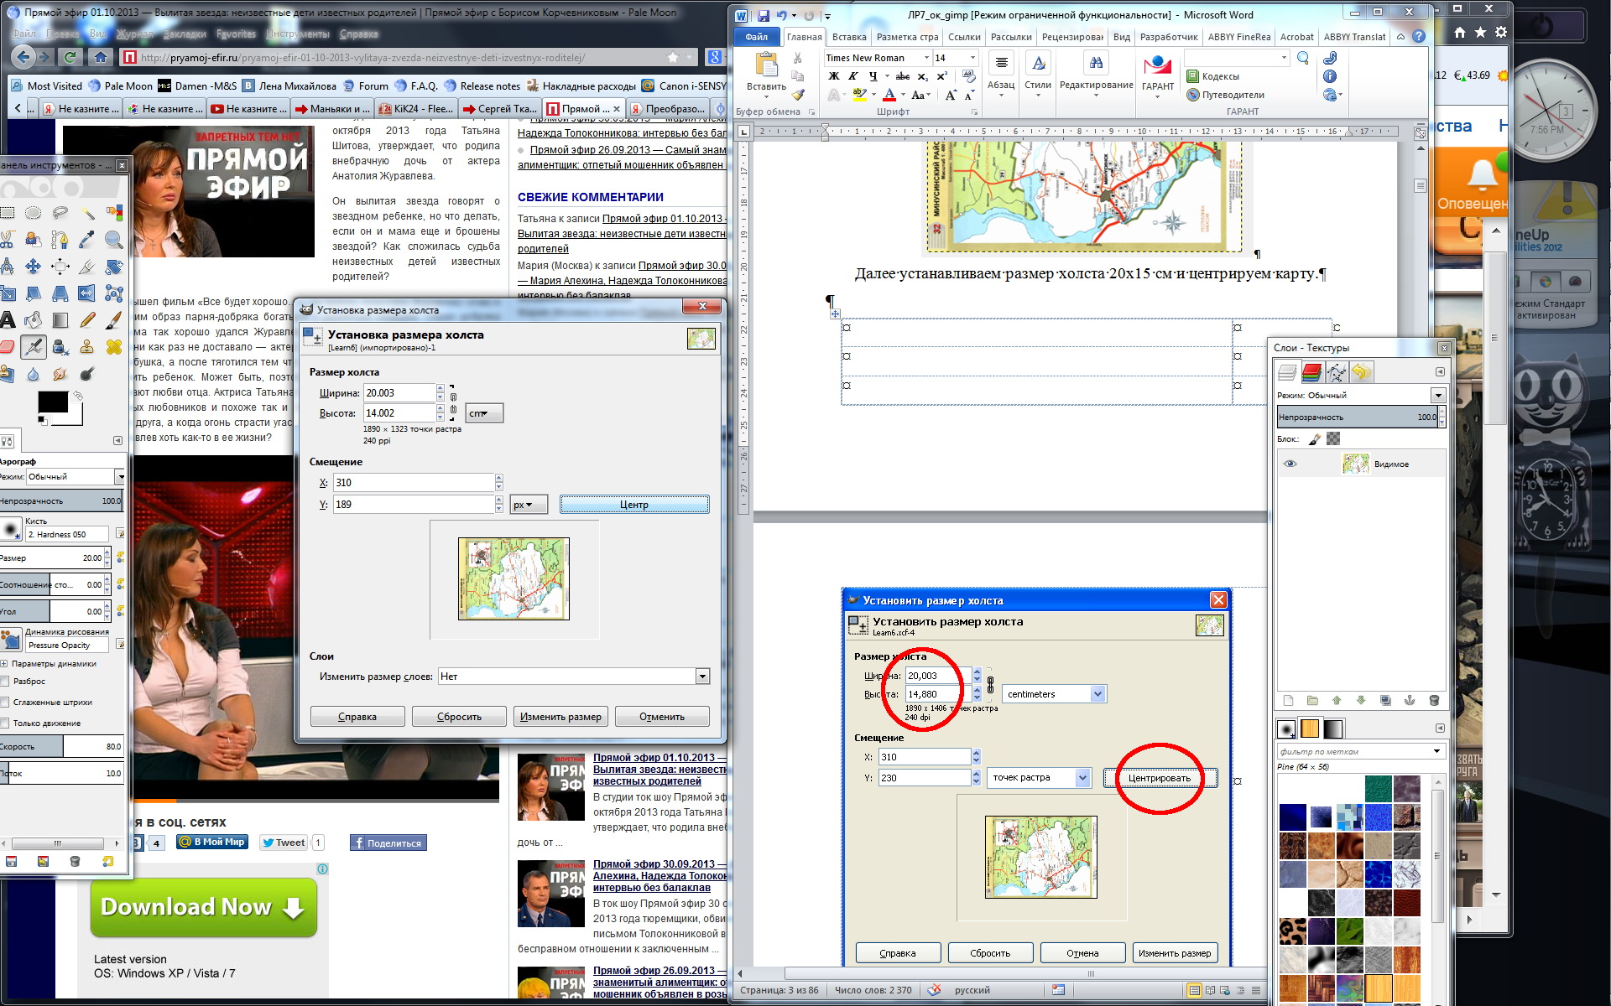
Task: Click the delete layer trash icon
Action: [x=1434, y=700]
